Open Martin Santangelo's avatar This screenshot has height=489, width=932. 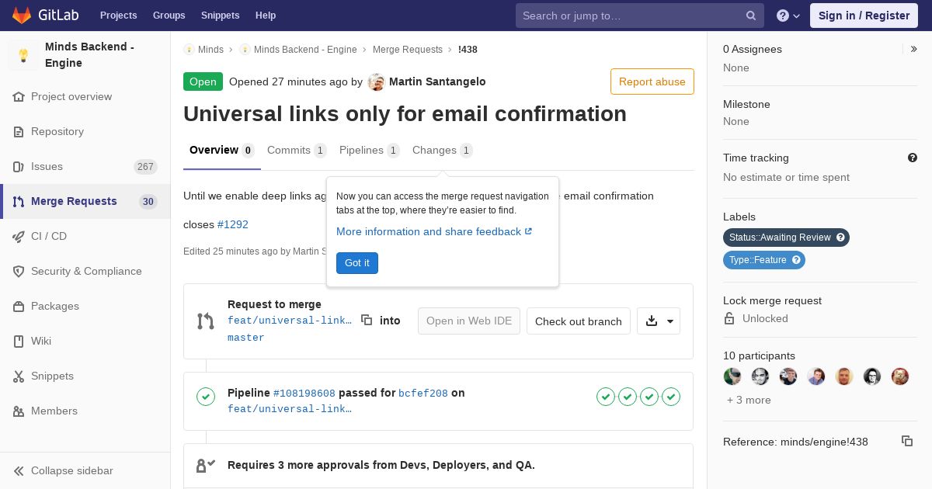pos(376,81)
